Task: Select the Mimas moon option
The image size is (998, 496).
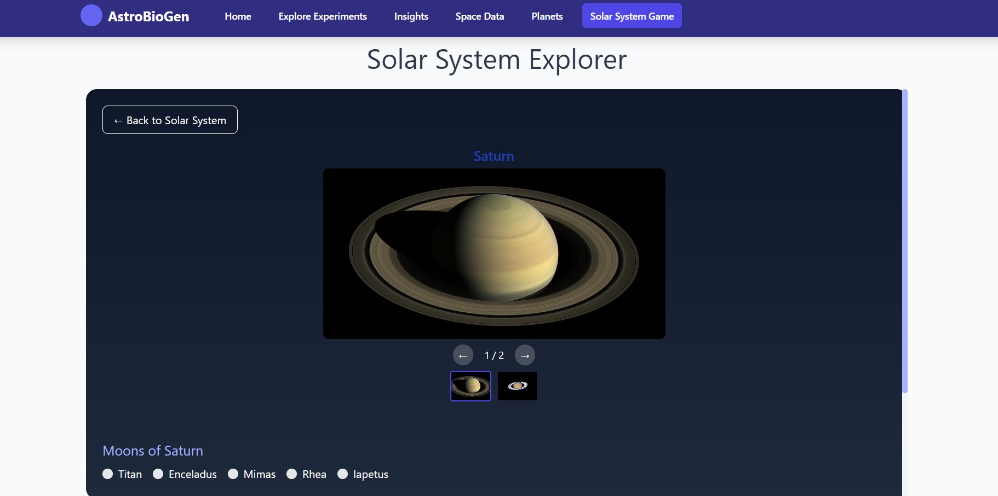Action: point(252,474)
